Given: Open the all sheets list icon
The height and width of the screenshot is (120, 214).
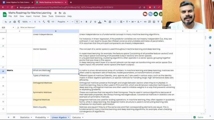Looking at the screenshot, I should [14, 117].
